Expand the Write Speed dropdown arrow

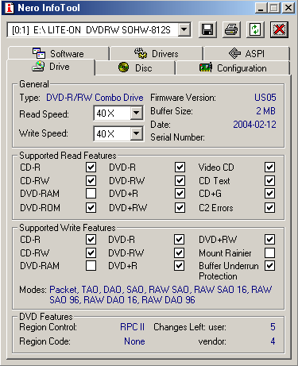[137, 133]
